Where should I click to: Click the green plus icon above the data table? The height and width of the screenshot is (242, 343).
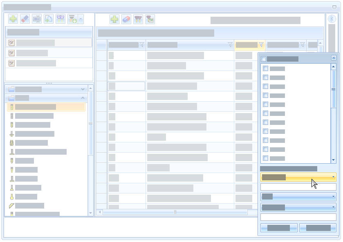point(114,19)
